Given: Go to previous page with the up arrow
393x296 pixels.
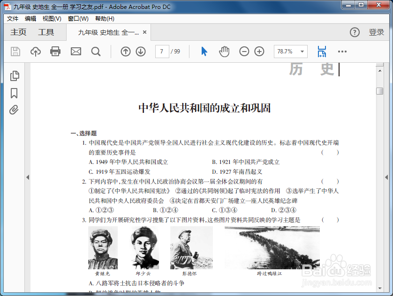Looking at the screenshot, I should [x=126, y=52].
